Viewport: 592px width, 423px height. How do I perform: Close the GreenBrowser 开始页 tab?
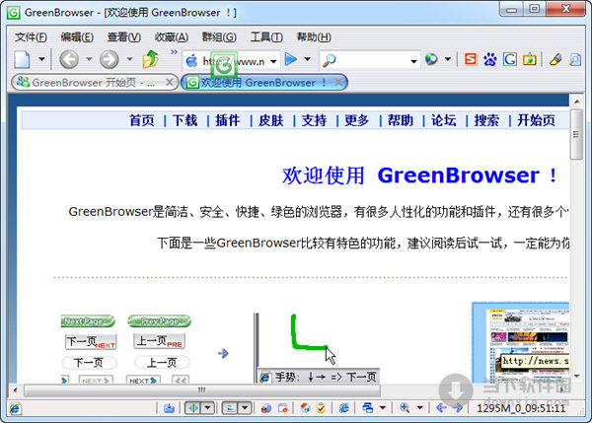[x=170, y=82]
